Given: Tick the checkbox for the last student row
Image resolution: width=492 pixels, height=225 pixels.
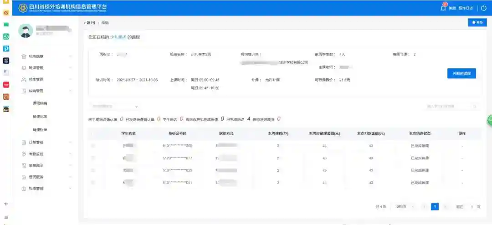Looking at the screenshot, I should [x=93, y=183].
